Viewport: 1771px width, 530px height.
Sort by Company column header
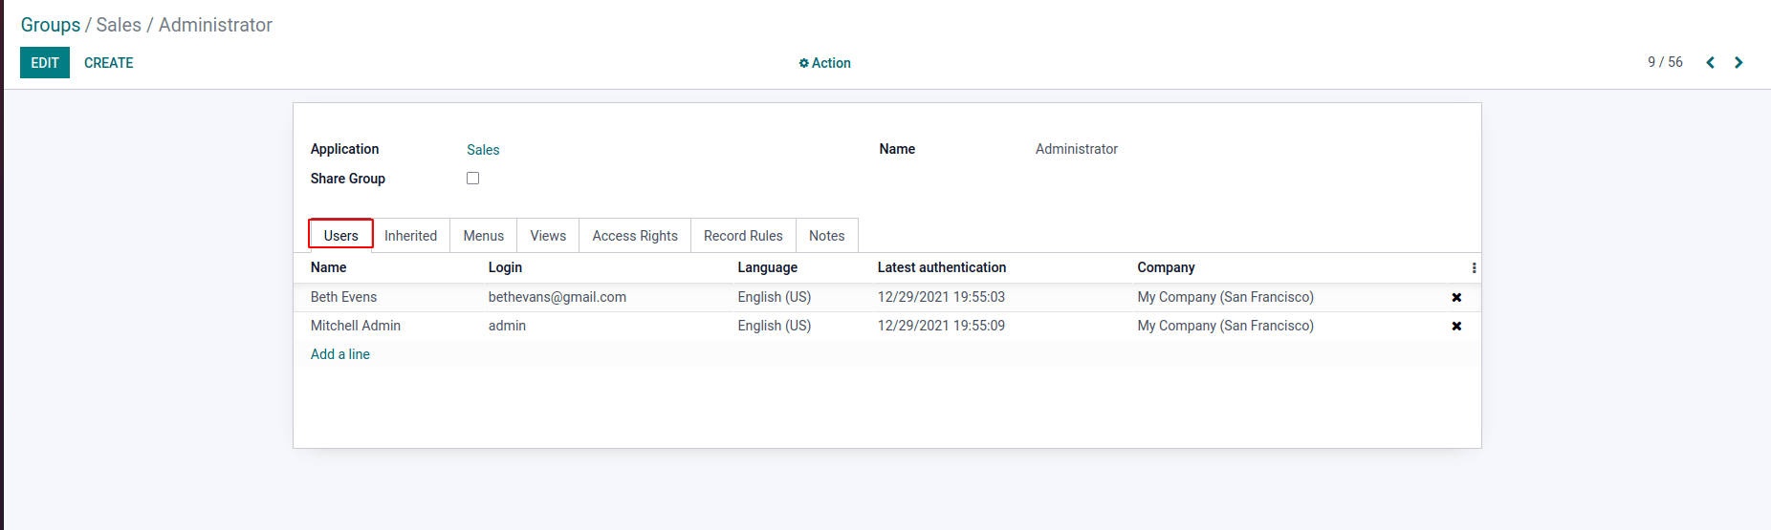point(1166,267)
